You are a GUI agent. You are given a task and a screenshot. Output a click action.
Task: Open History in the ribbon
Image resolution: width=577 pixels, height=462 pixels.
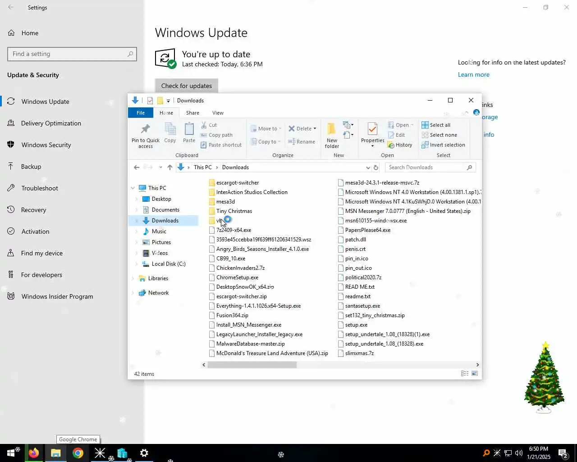pyautogui.click(x=399, y=145)
